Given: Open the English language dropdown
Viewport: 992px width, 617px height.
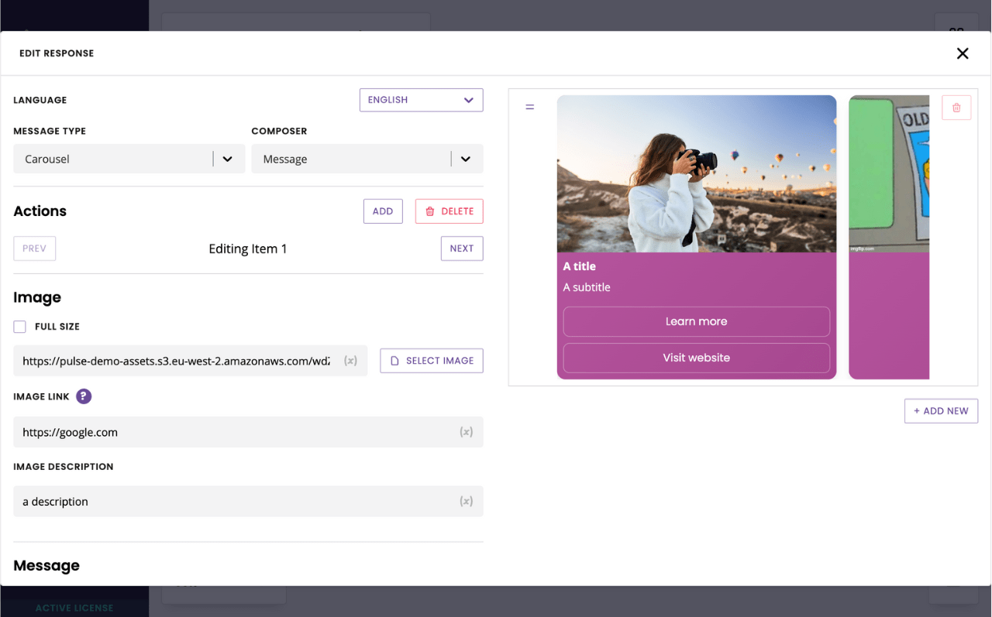Looking at the screenshot, I should coord(422,100).
